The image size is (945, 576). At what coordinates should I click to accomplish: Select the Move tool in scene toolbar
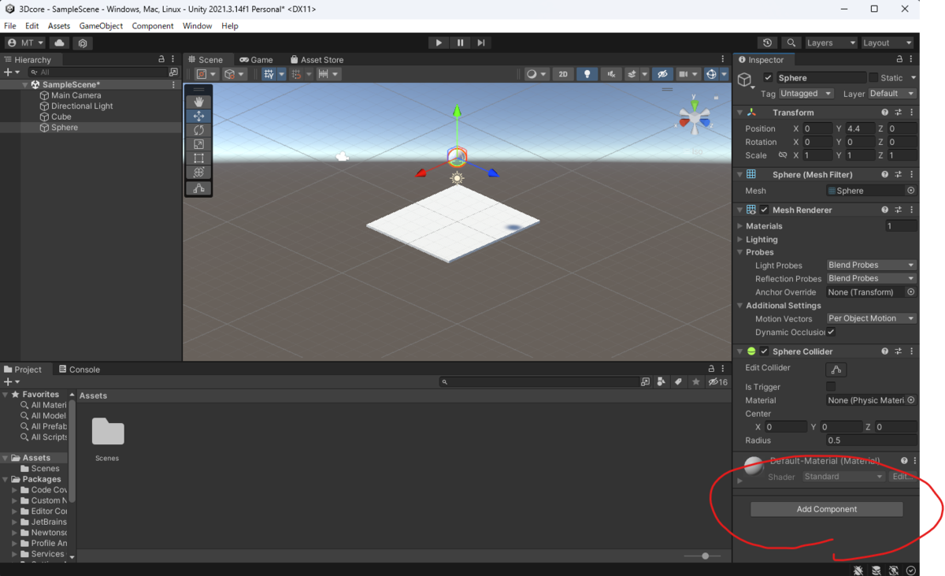(198, 116)
